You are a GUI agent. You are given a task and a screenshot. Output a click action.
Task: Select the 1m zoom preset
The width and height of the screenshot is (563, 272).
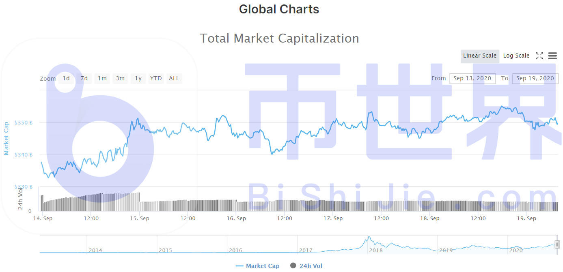[x=102, y=78]
